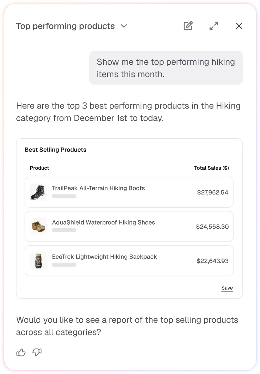Image resolution: width=260 pixels, height=374 pixels.
Task: Select the TrailPeak All-Terrain Hiking Boots row
Action: point(129,192)
